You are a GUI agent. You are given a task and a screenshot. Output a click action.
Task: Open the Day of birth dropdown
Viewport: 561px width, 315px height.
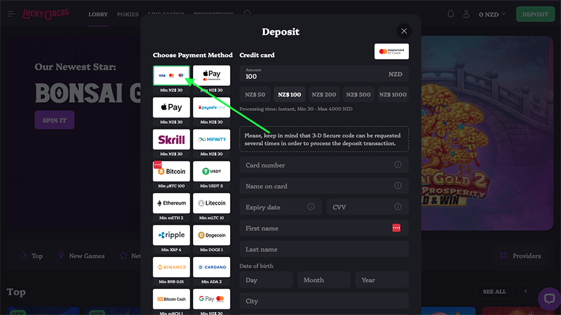266,280
